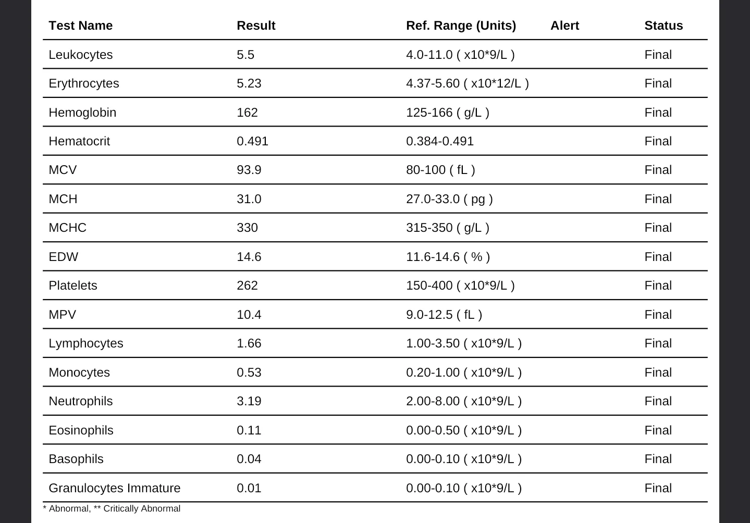The width and height of the screenshot is (750, 523).
Task: Click the Hematocrit reference range 0.384-0.491
Action: [x=440, y=141]
